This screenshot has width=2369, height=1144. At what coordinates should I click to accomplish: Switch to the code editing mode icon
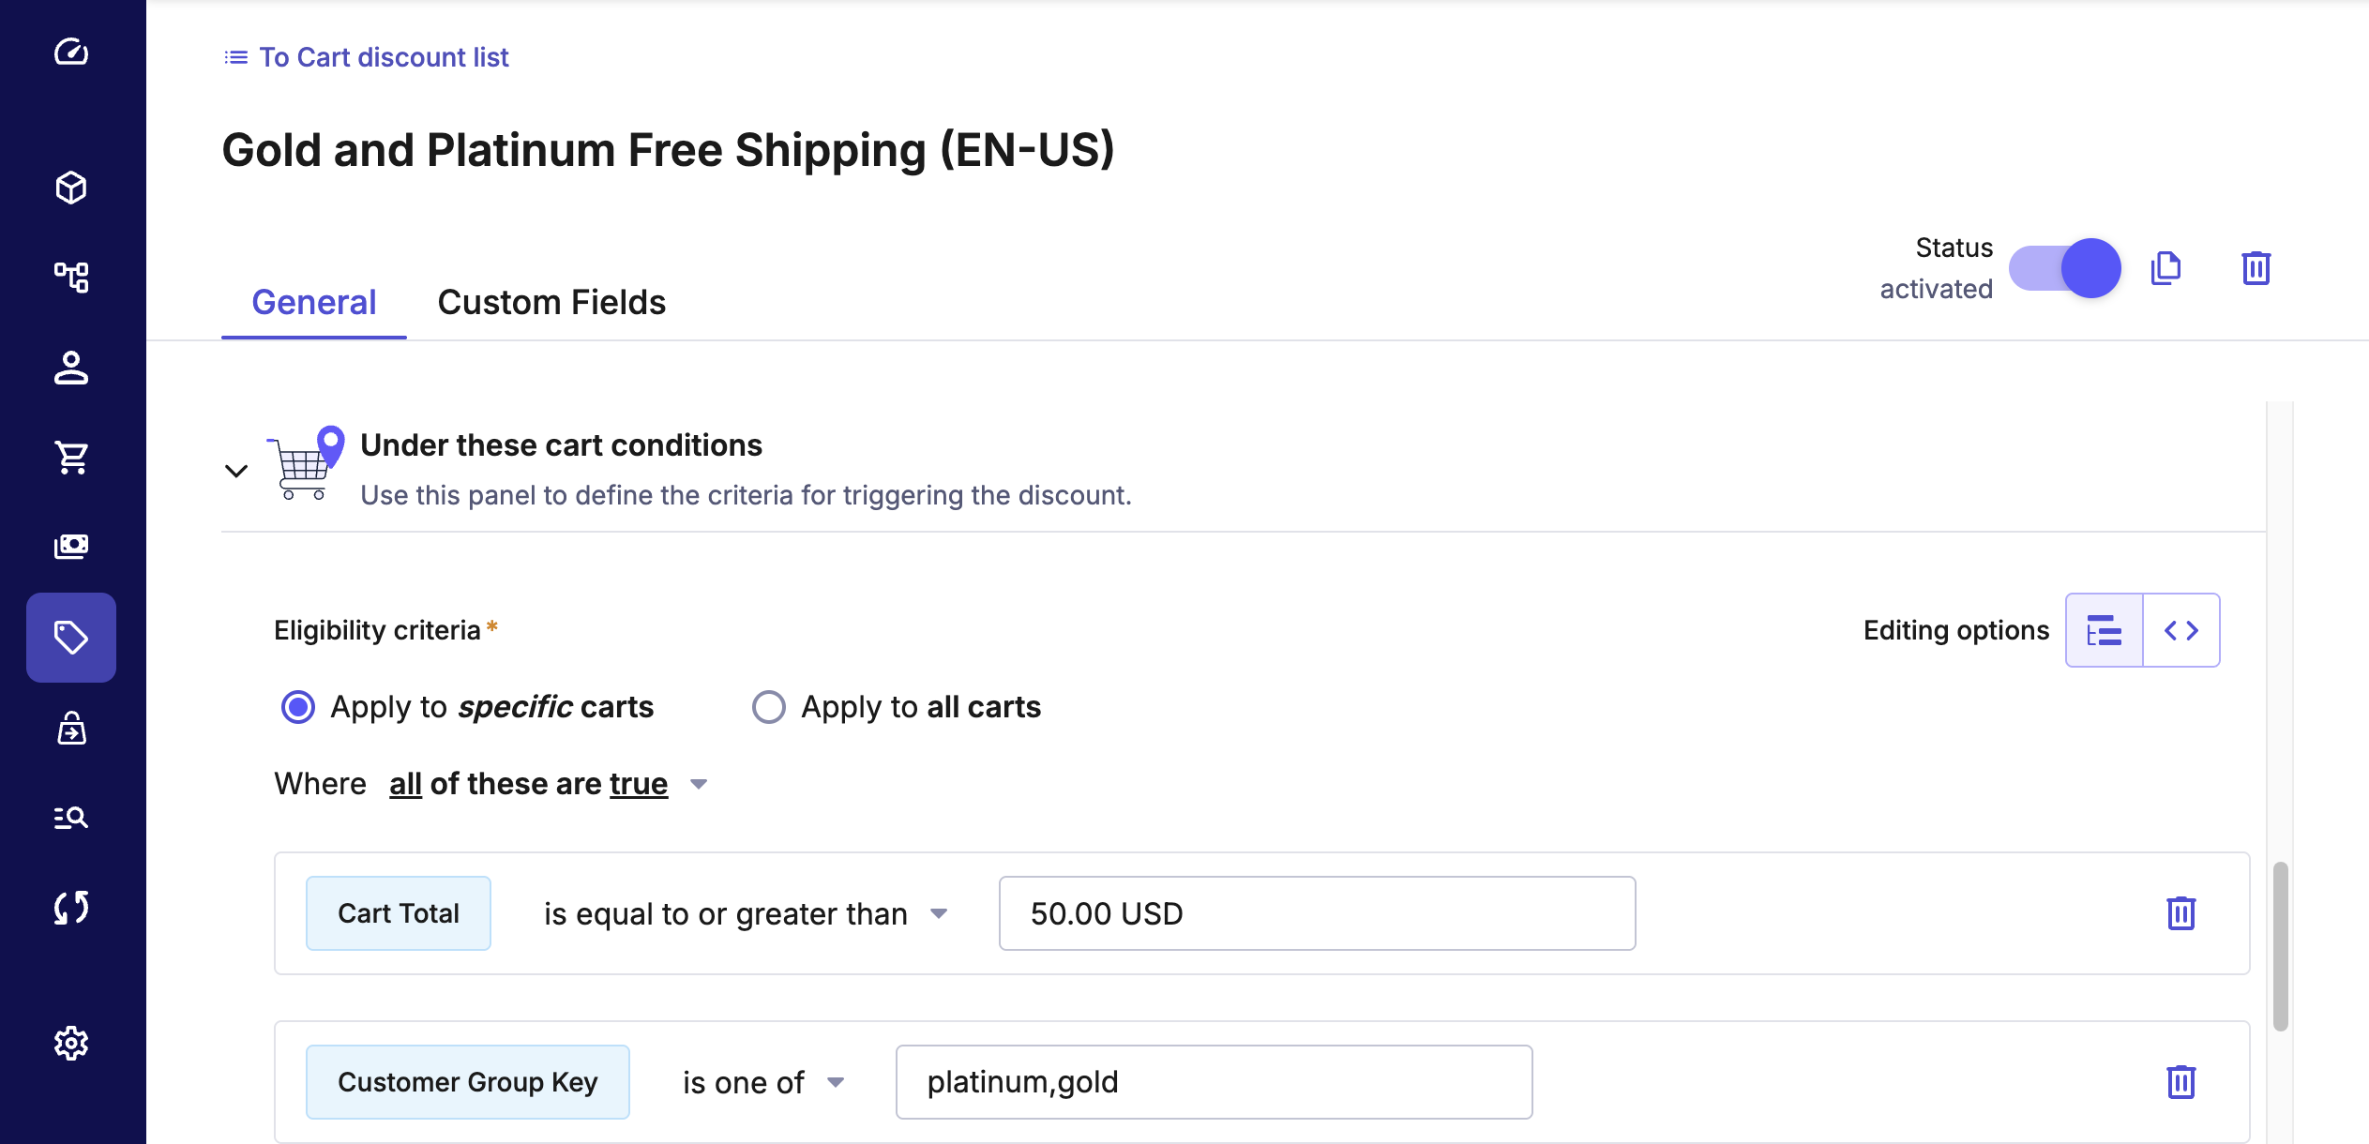2180,630
